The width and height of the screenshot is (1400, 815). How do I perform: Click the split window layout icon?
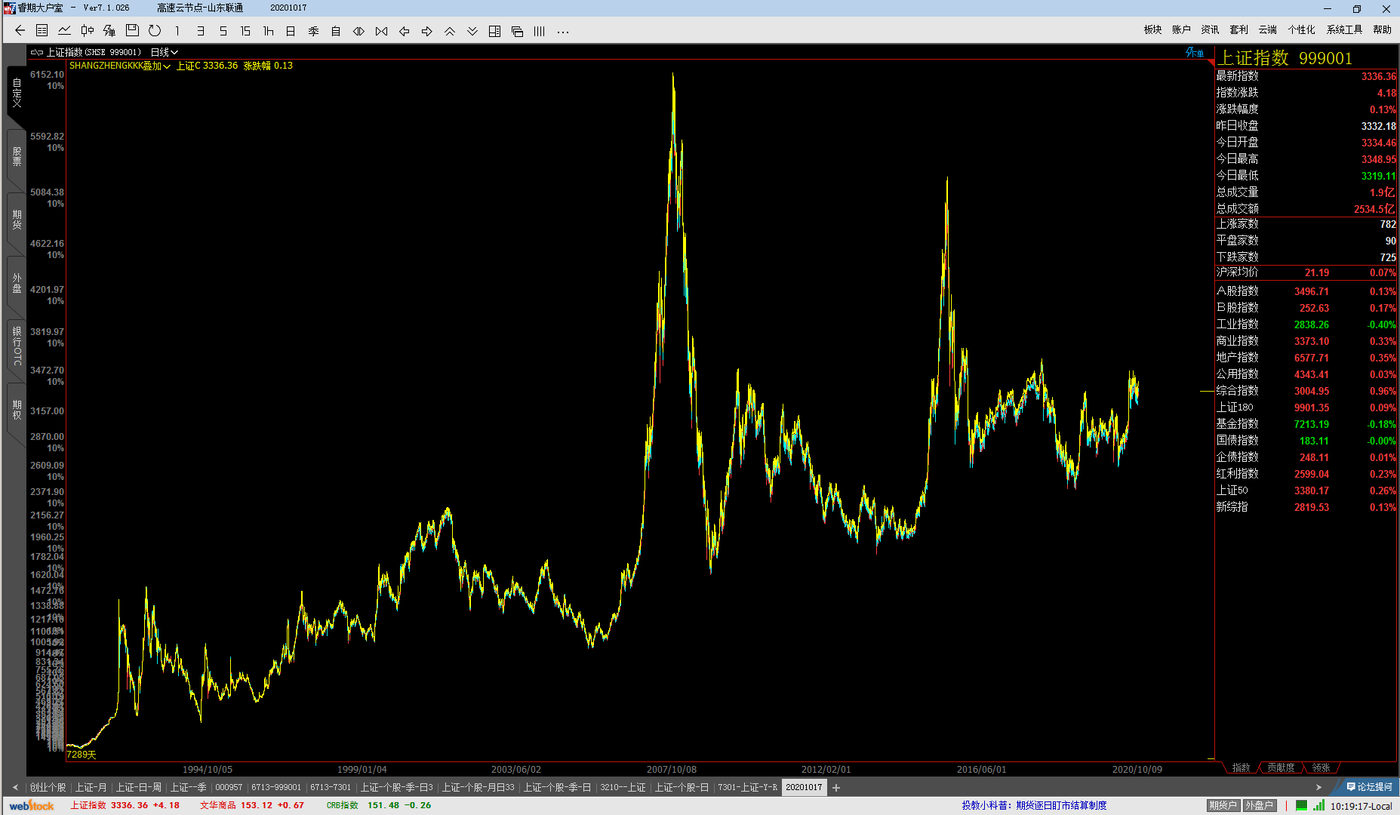click(494, 31)
